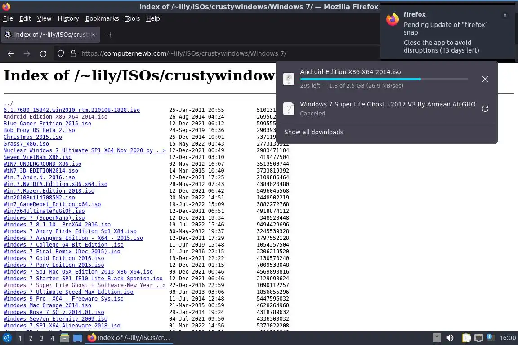Click WIN7_UNDERGROUND_X86.iso link
The width and height of the screenshot is (518, 345).
[x=42, y=164]
